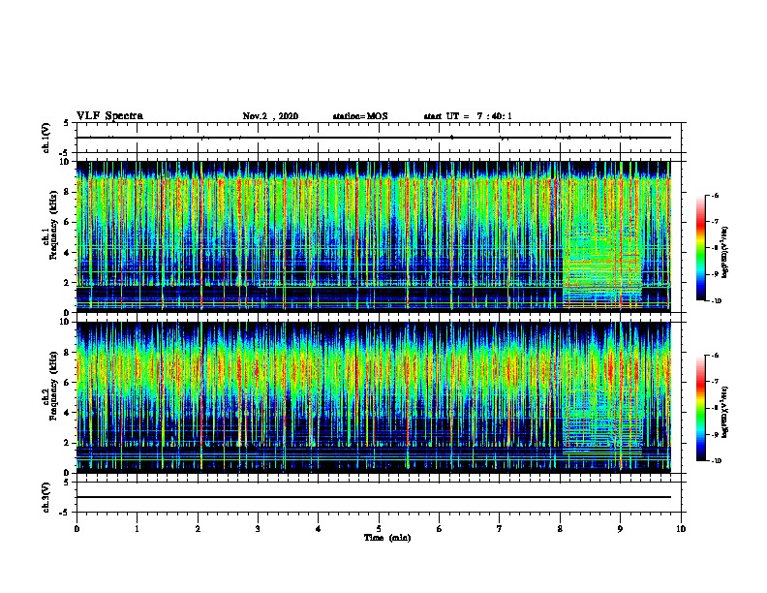The width and height of the screenshot is (767, 593).
Task: Click the log(PSD) label beside ch.1 colorbar
Action: coord(725,252)
